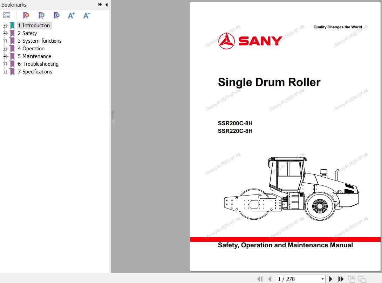382x283 pixels.
Task: Go to 3 System functions bookmark
Action: [40, 41]
